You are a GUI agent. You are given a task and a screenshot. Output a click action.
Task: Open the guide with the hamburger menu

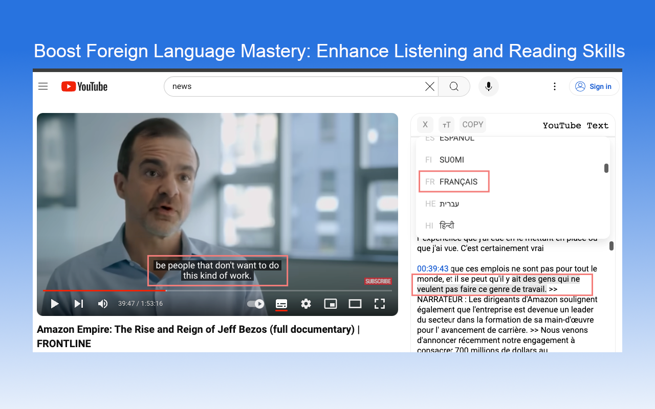[43, 86]
